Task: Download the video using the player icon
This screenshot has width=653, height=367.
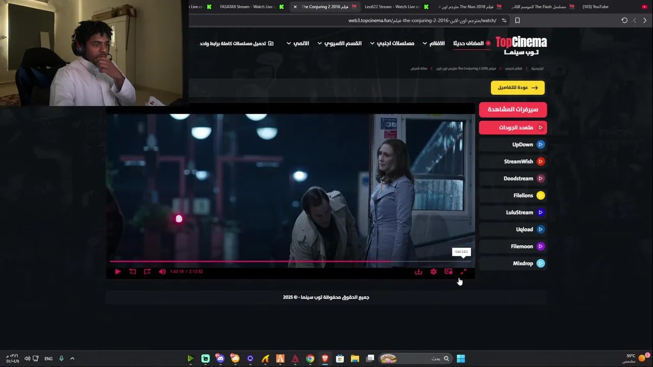Action: (418, 272)
